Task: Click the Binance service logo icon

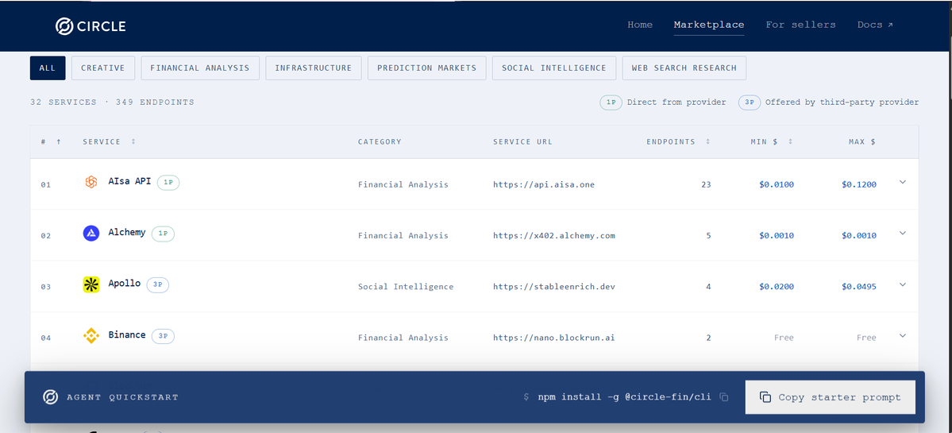Action: click(x=91, y=335)
